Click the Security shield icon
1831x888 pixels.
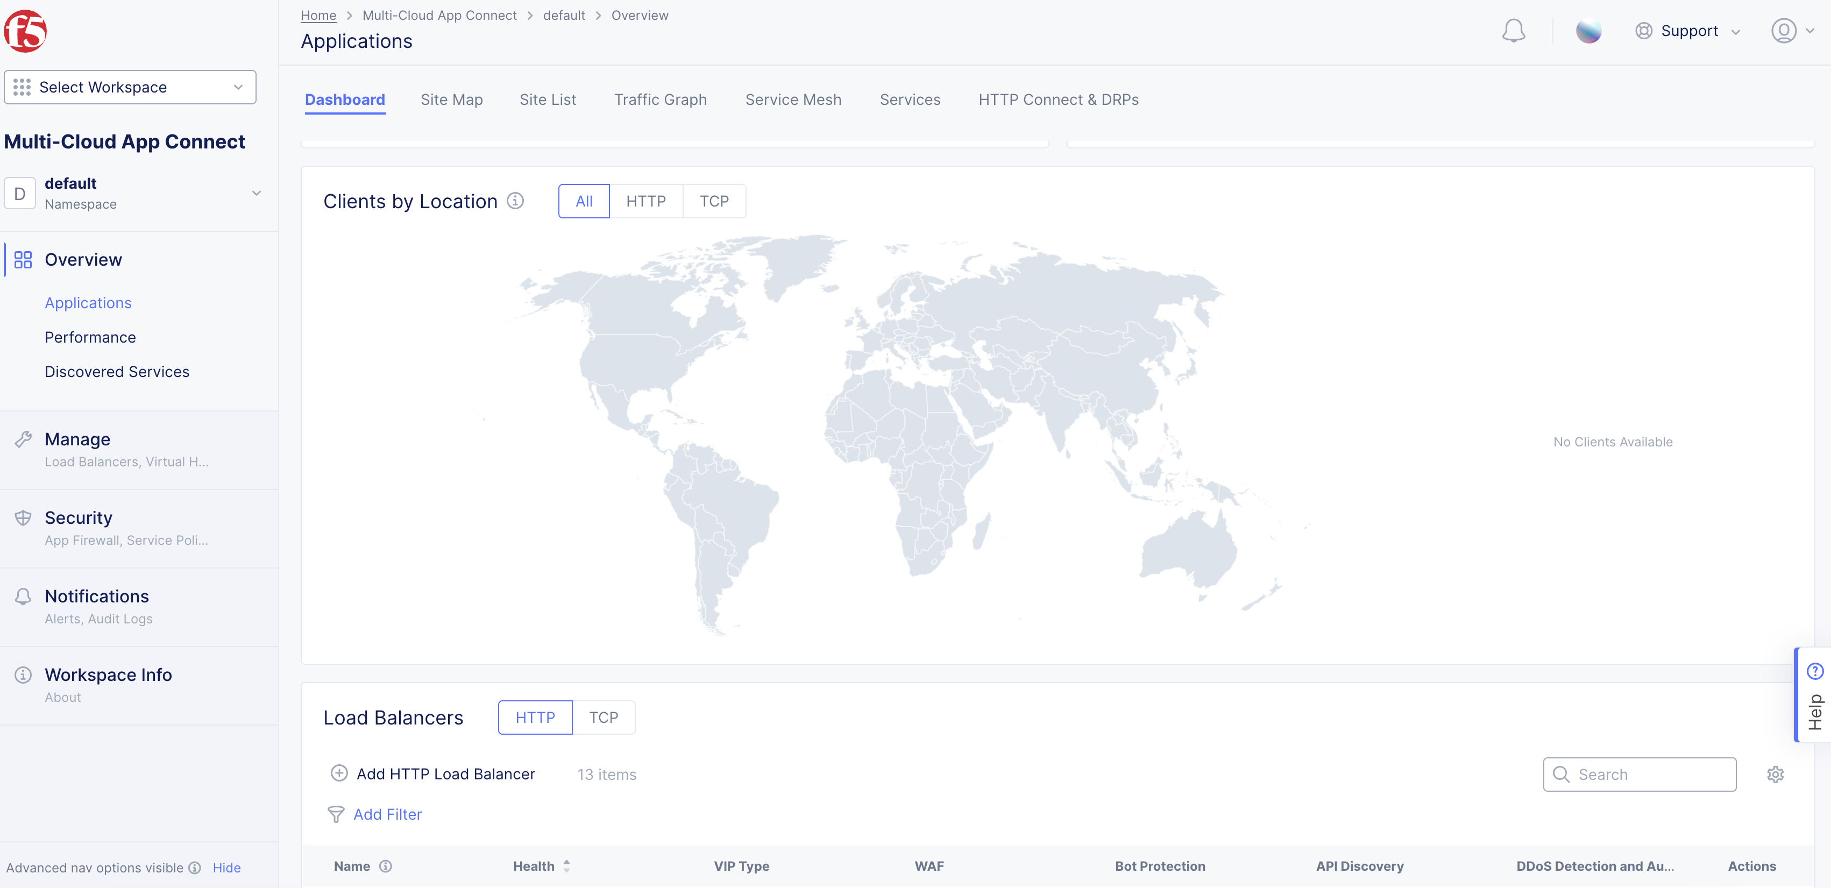[x=23, y=517]
